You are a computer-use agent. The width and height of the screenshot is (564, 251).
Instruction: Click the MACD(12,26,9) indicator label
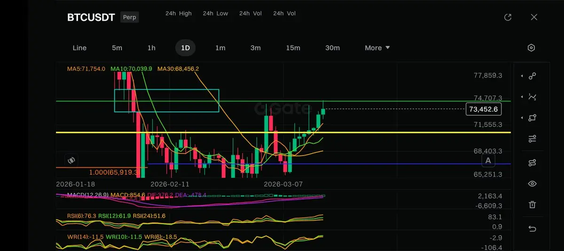click(x=88, y=195)
